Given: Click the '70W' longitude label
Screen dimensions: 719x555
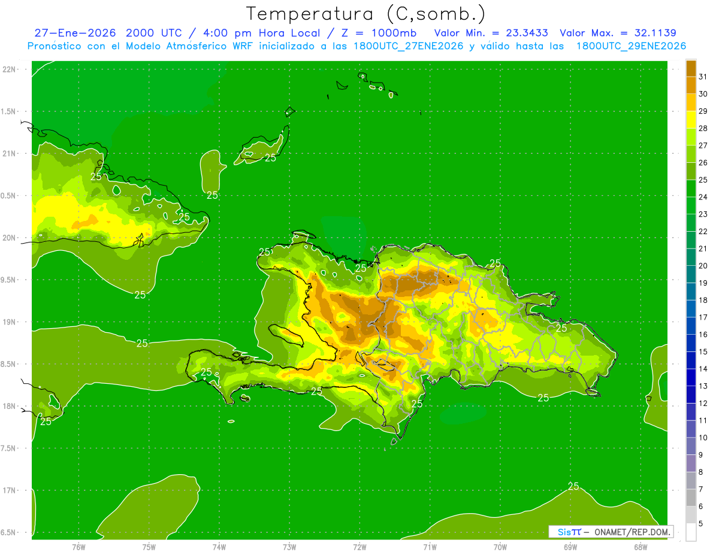Looking at the screenshot, I should 500,547.
